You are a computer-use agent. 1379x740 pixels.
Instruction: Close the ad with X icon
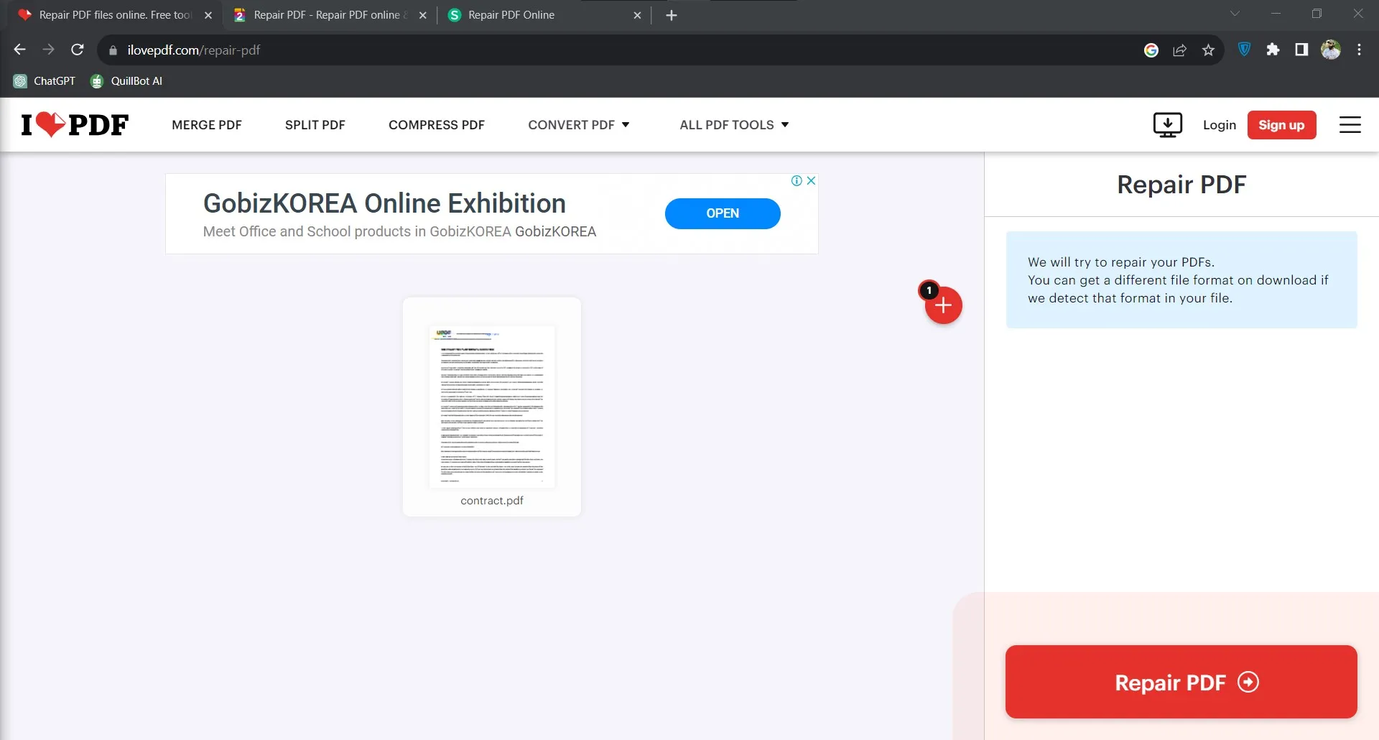(x=811, y=180)
